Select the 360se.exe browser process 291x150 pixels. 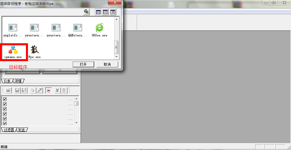tap(99, 30)
